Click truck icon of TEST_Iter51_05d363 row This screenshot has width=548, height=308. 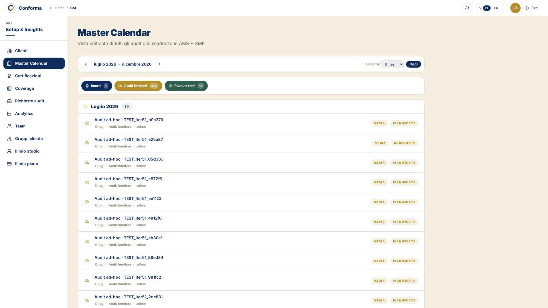coord(87,163)
